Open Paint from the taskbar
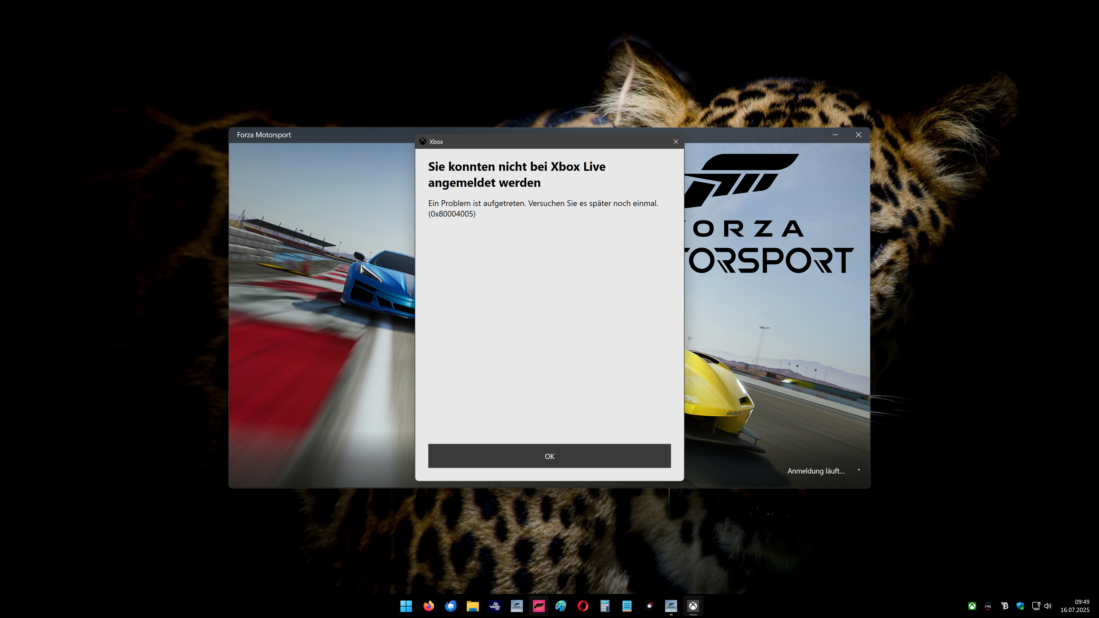1099x618 pixels. pyautogui.click(x=561, y=606)
